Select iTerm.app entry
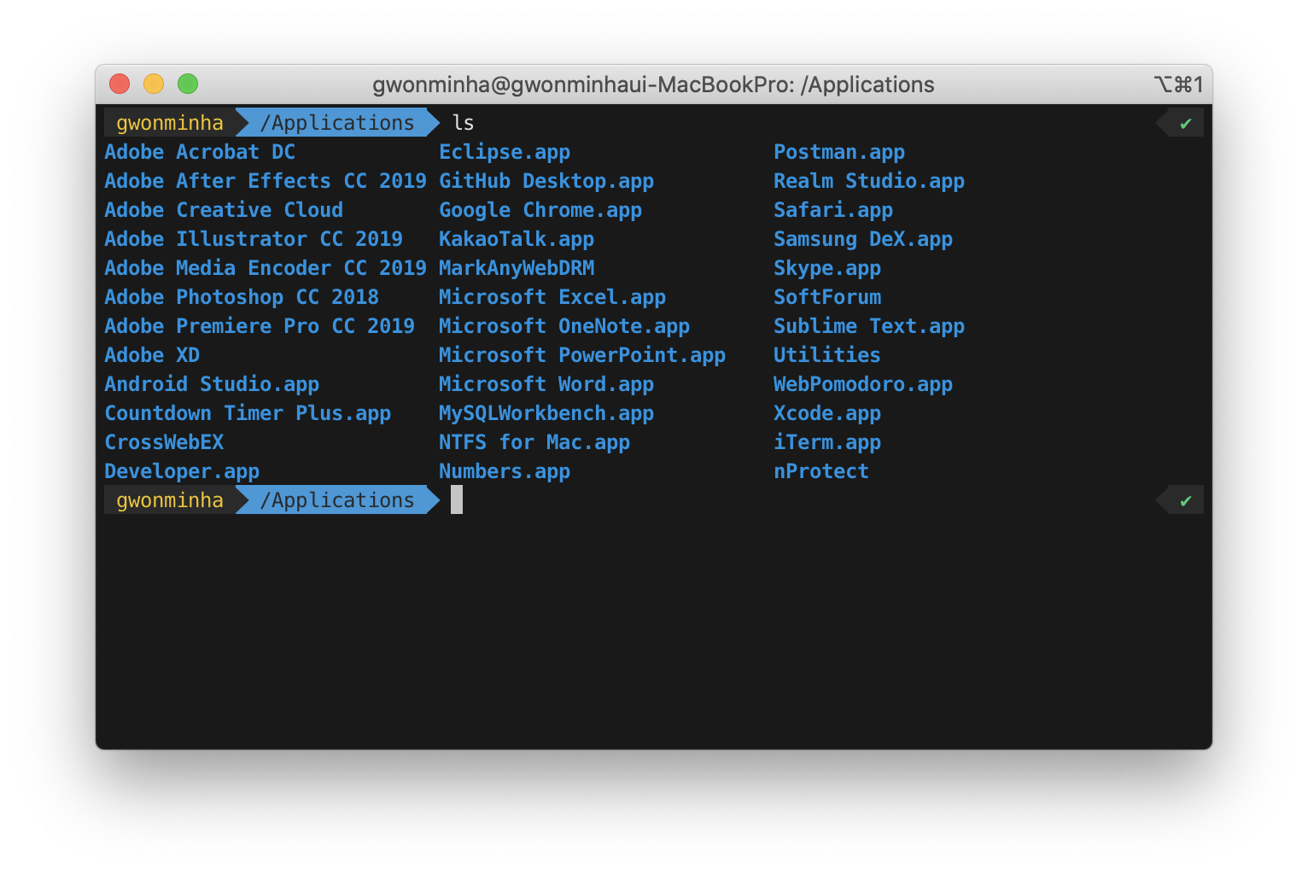 click(x=827, y=442)
